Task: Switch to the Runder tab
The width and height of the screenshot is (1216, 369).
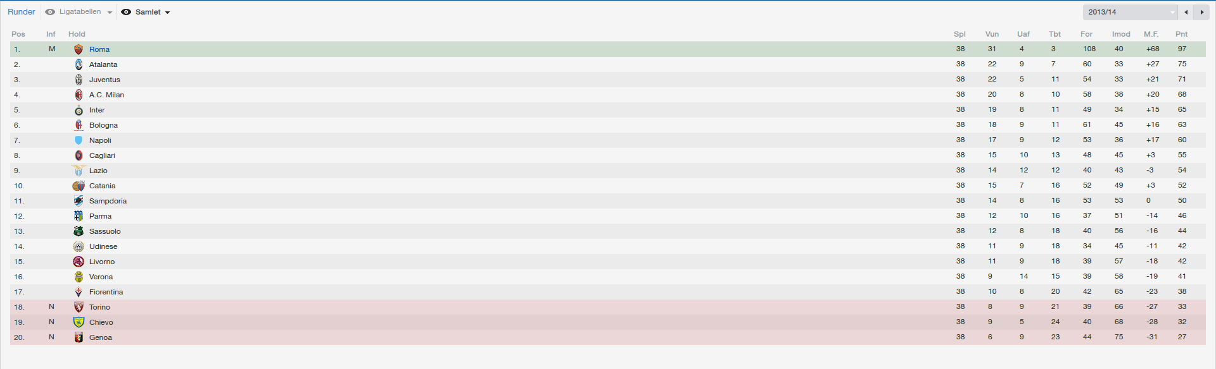Action: coord(22,12)
